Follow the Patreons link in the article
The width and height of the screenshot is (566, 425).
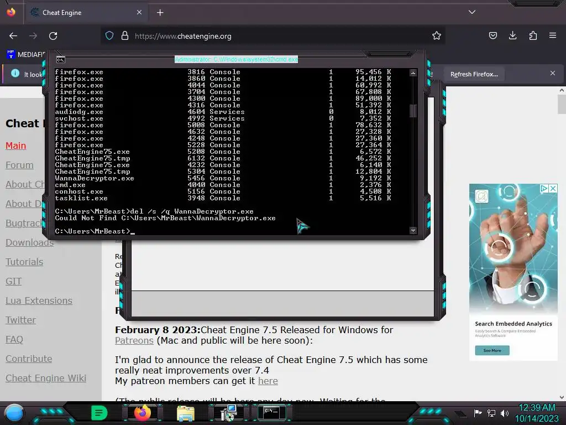point(134,340)
